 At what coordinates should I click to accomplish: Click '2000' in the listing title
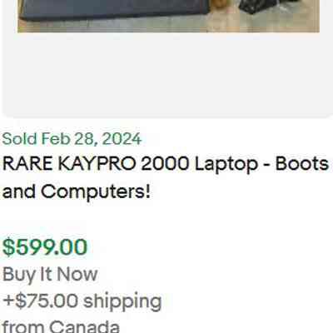(x=165, y=164)
